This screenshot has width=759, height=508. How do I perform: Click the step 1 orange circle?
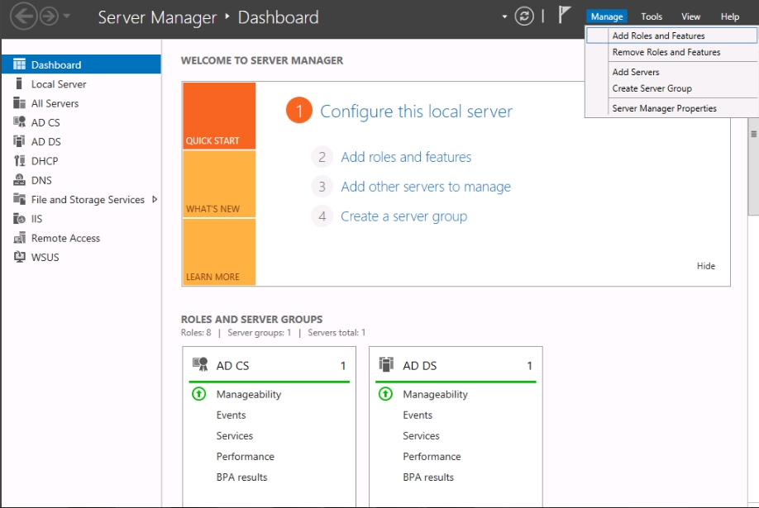tap(298, 111)
